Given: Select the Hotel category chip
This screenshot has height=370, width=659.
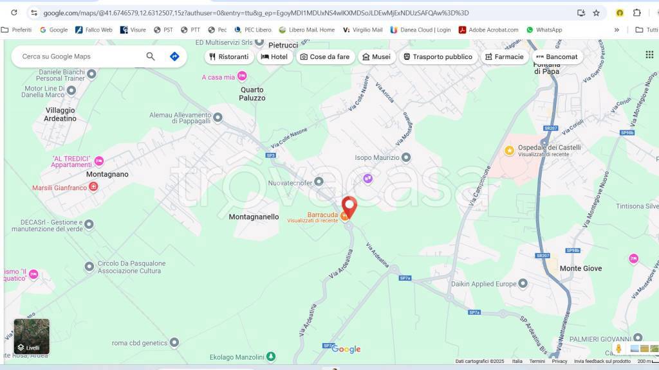Looking at the screenshot, I should click(274, 57).
